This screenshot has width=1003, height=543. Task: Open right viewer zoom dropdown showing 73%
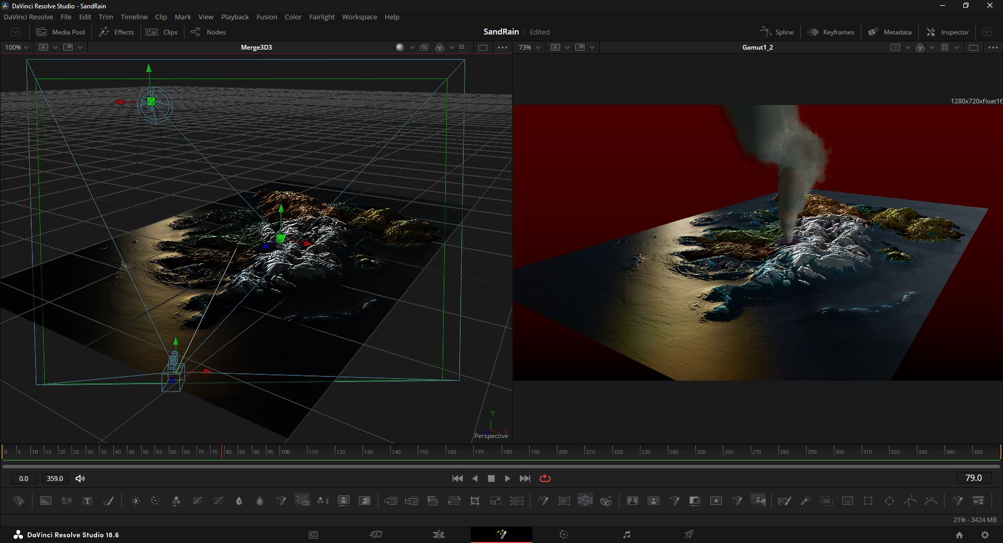[529, 47]
